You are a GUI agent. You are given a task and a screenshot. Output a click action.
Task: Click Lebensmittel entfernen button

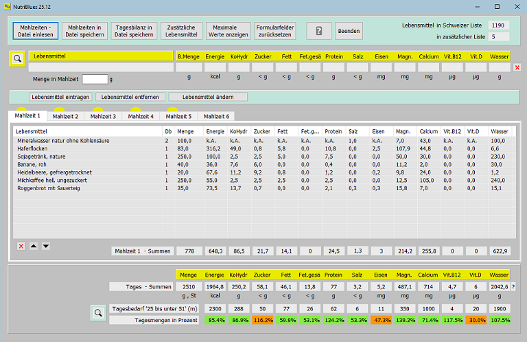(x=130, y=97)
